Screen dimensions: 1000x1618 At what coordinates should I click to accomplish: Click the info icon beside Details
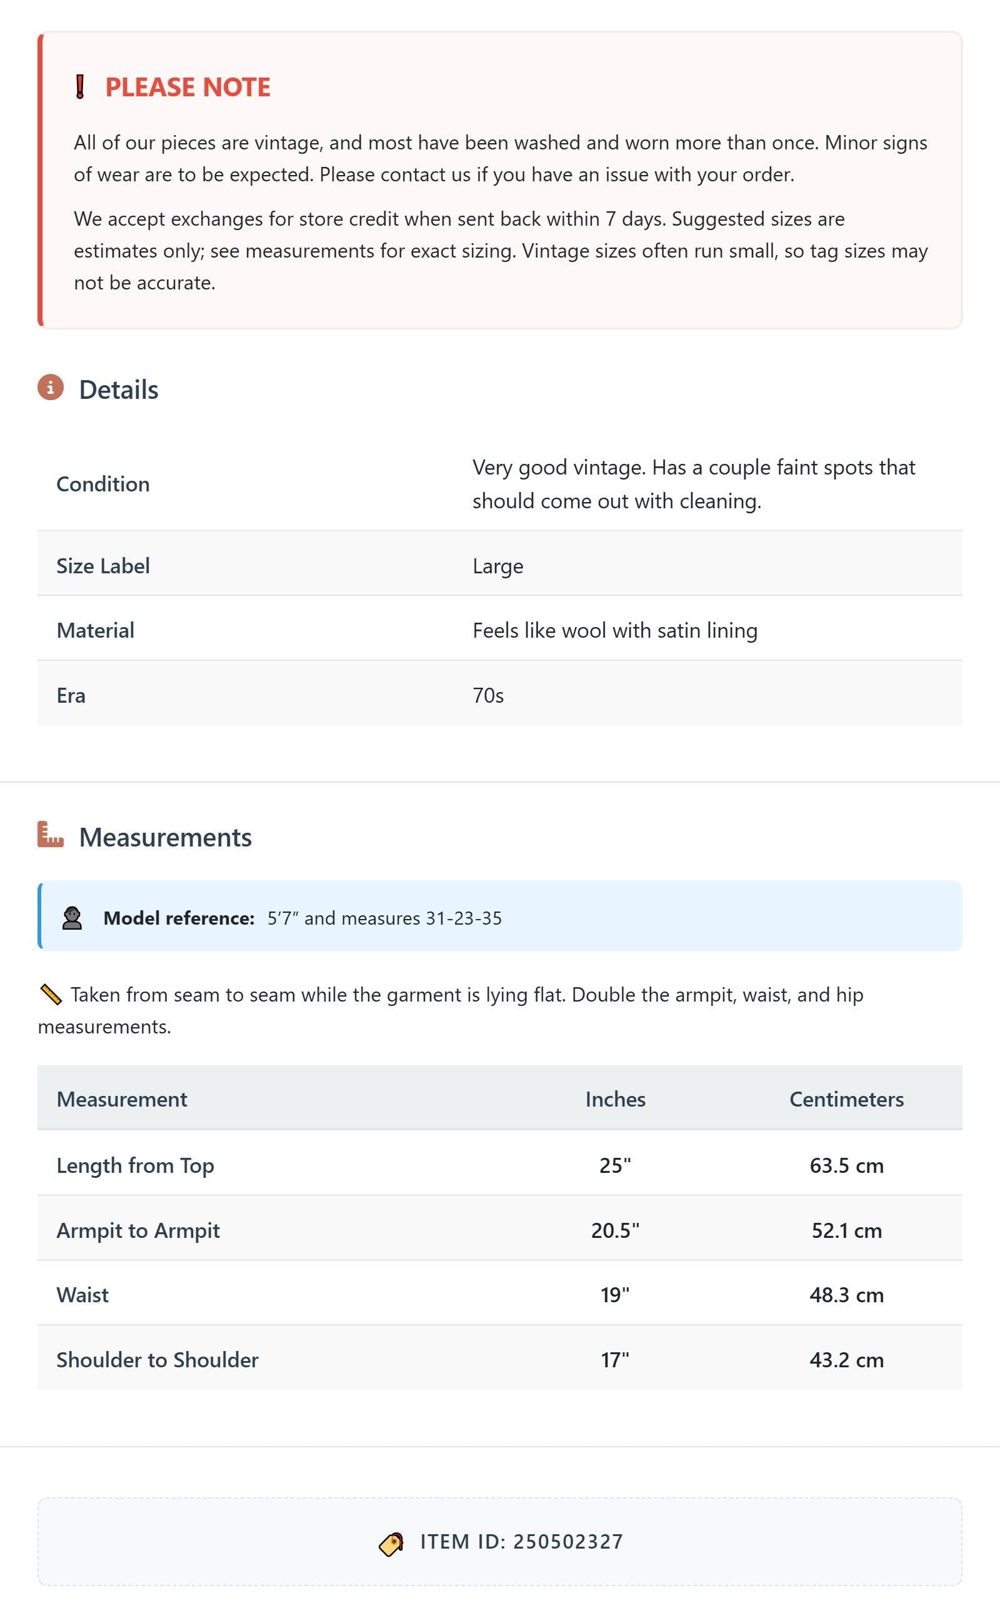point(50,388)
